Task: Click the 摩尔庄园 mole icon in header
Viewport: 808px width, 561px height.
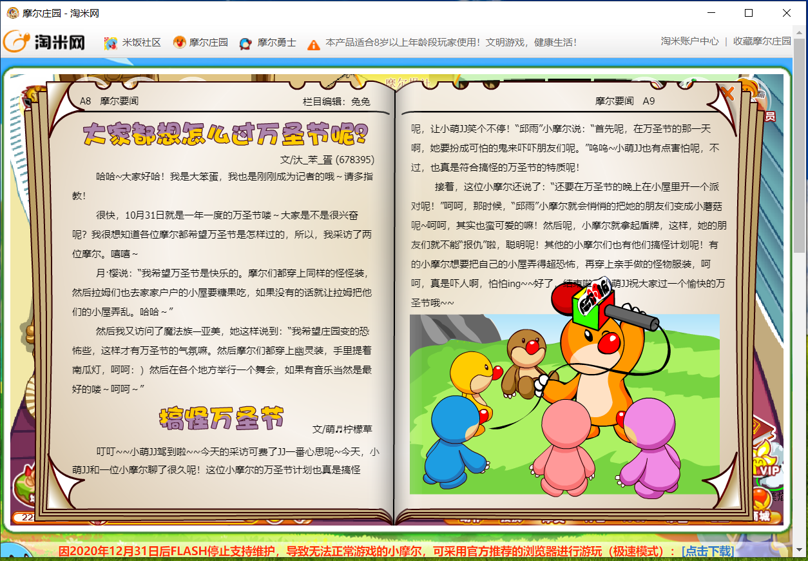Action: [179, 43]
